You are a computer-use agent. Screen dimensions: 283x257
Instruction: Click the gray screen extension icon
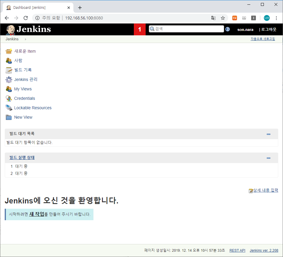244,18
